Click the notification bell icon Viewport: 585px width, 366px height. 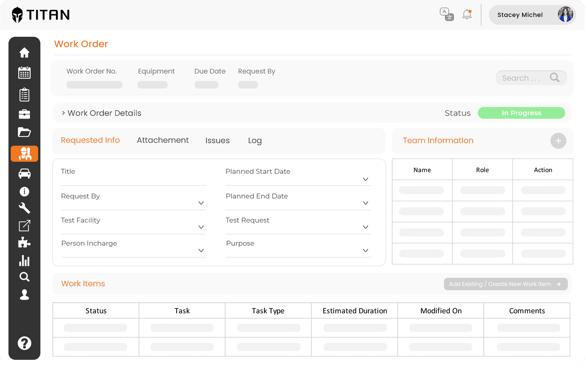click(466, 14)
